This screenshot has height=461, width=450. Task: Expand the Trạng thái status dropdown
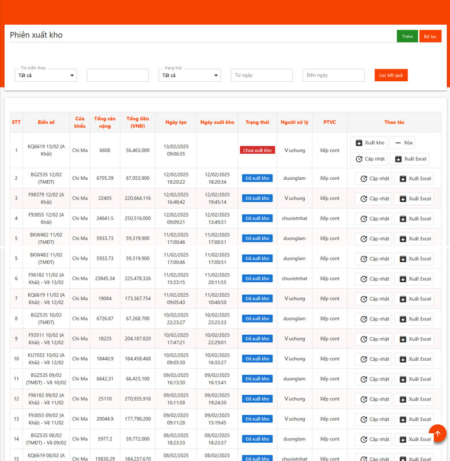click(x=190, y=75)
